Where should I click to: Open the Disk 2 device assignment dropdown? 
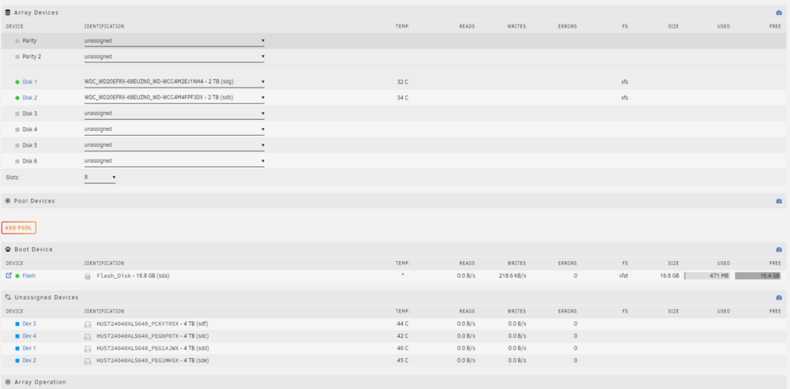coord(175,98)
